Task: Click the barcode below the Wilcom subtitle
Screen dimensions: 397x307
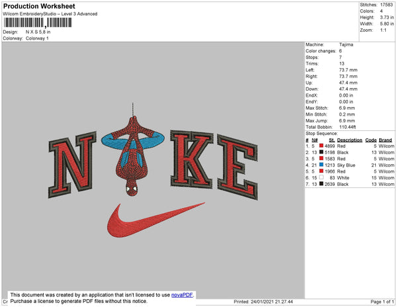Action: pos(38,22)
